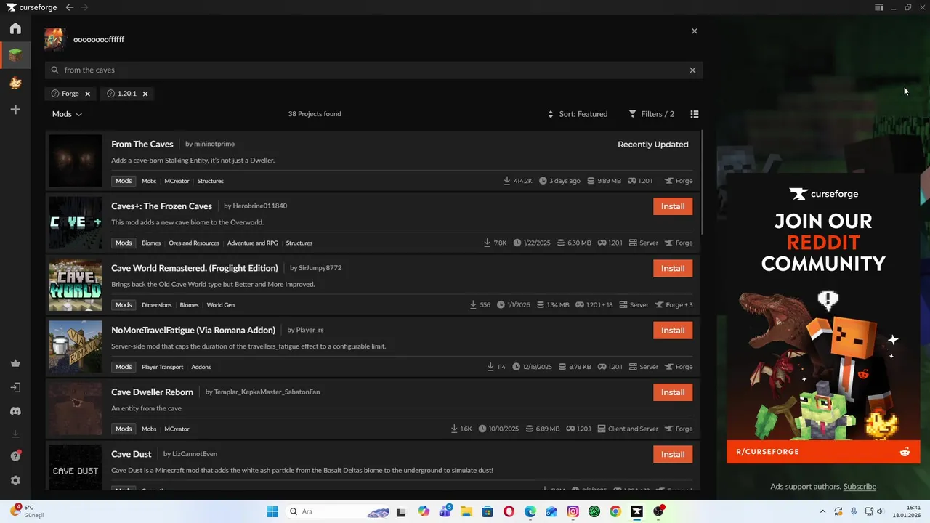
Task: Click the Windows taskbar search box
Action: [x=339, y=511]
